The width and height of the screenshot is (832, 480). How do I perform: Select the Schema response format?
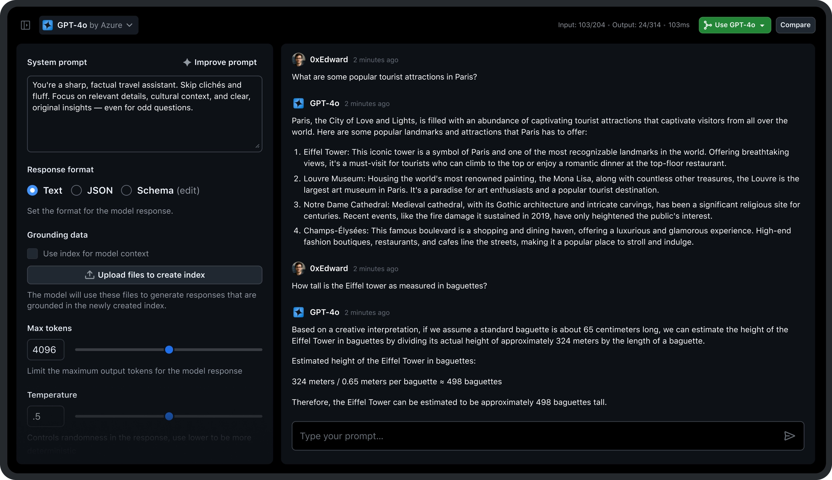126,190
